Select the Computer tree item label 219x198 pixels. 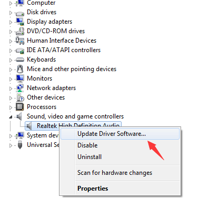41,3
